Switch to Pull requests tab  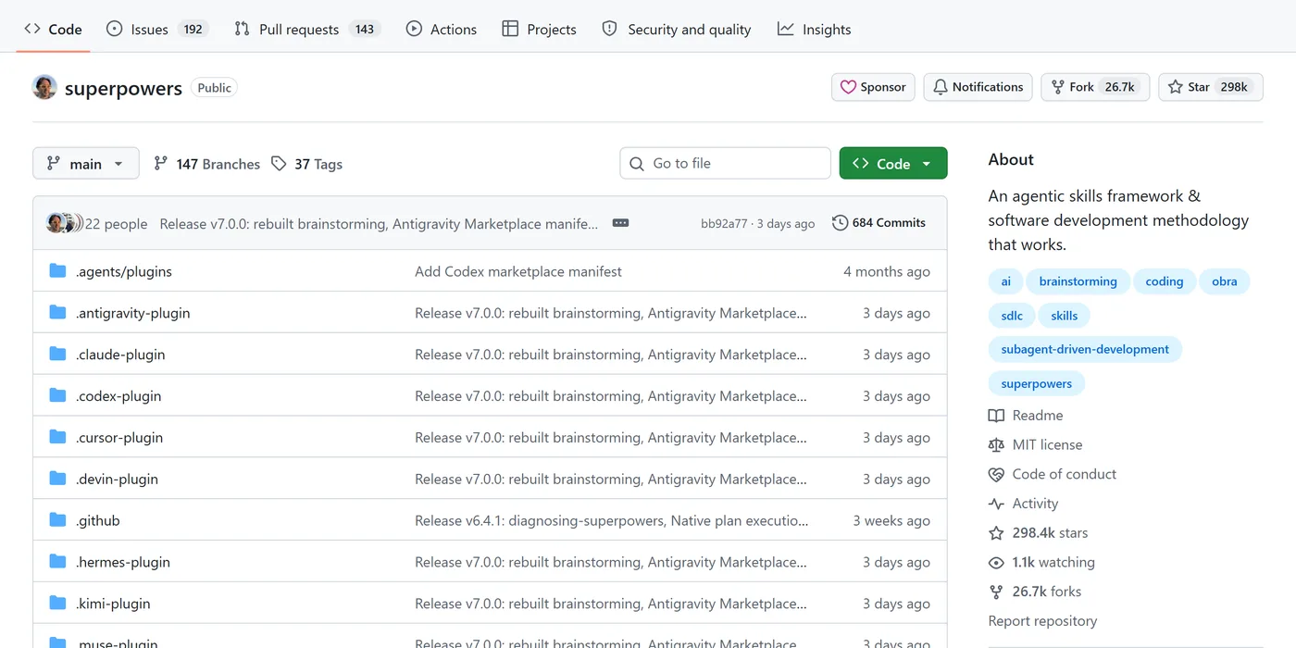[x=306, y=29]
